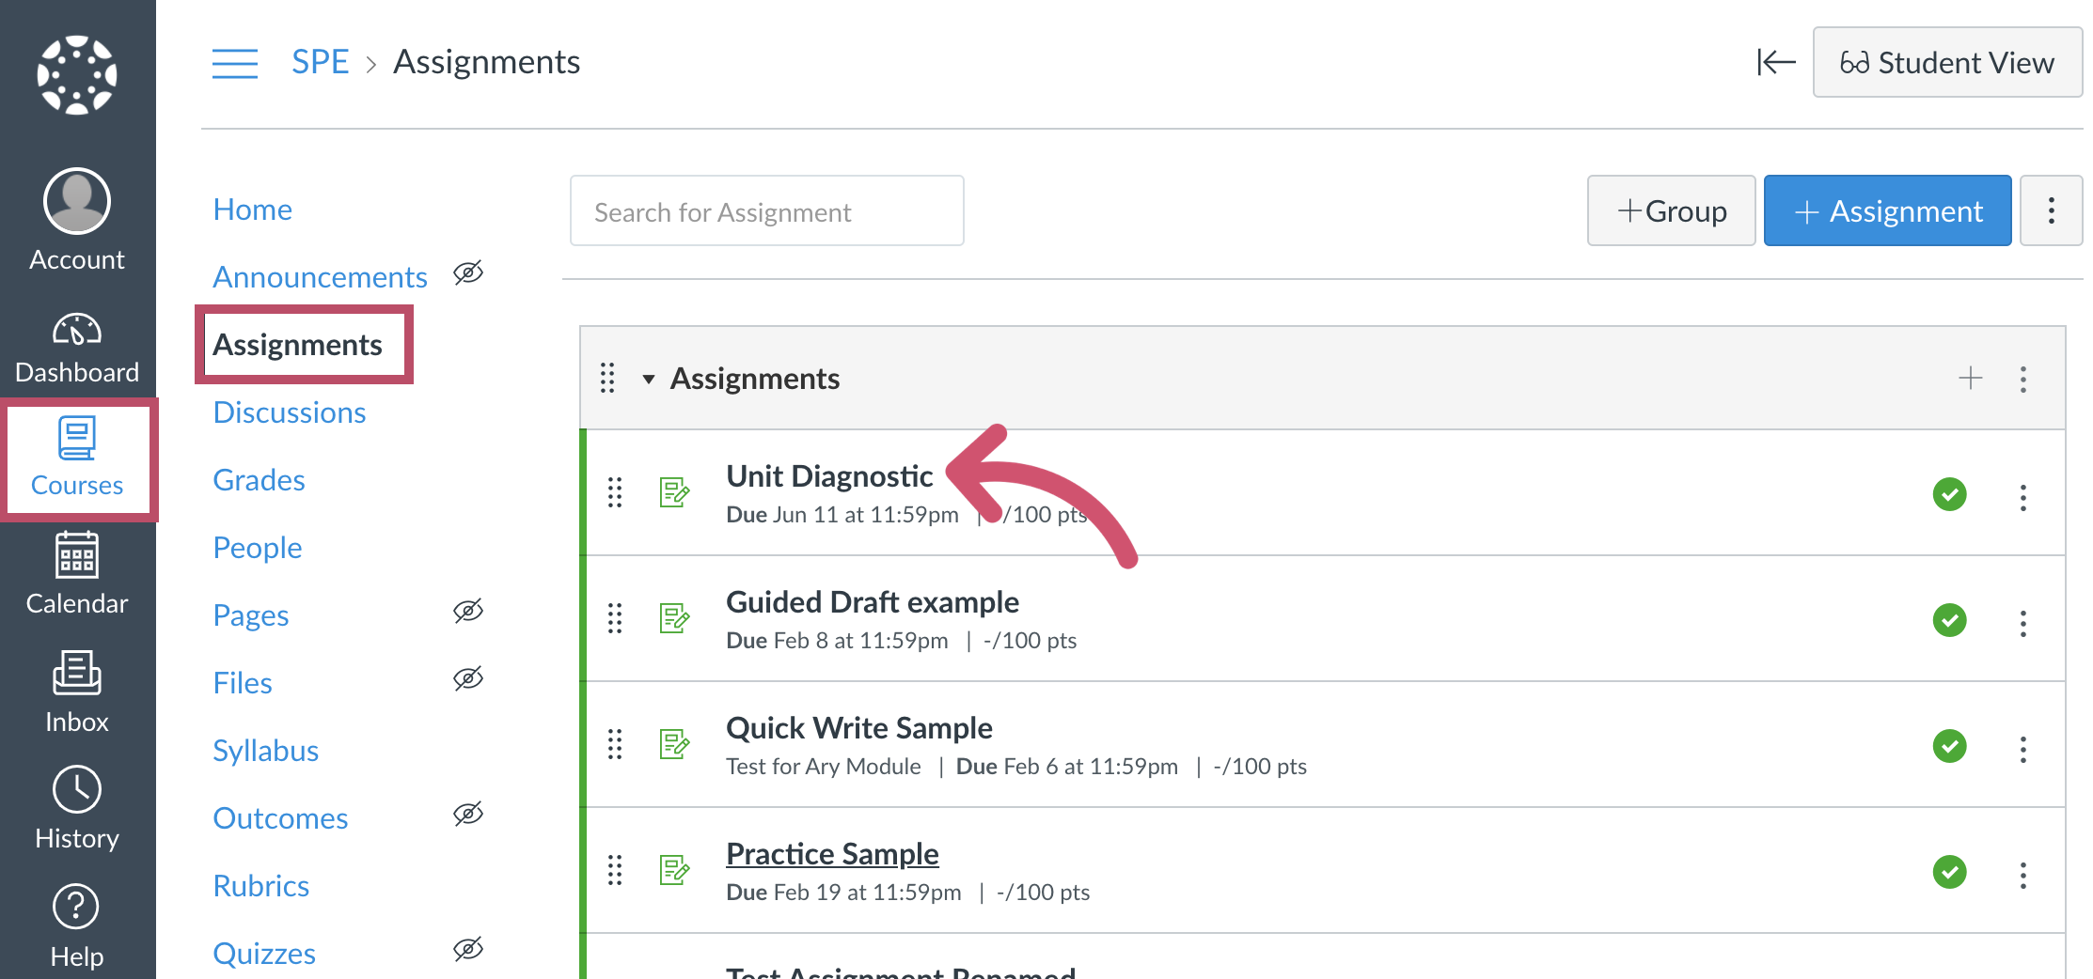Toggle published status of Practice Sample
Image resolution: width=2093 pixels, height=979 pixels.
point(1950,872)
